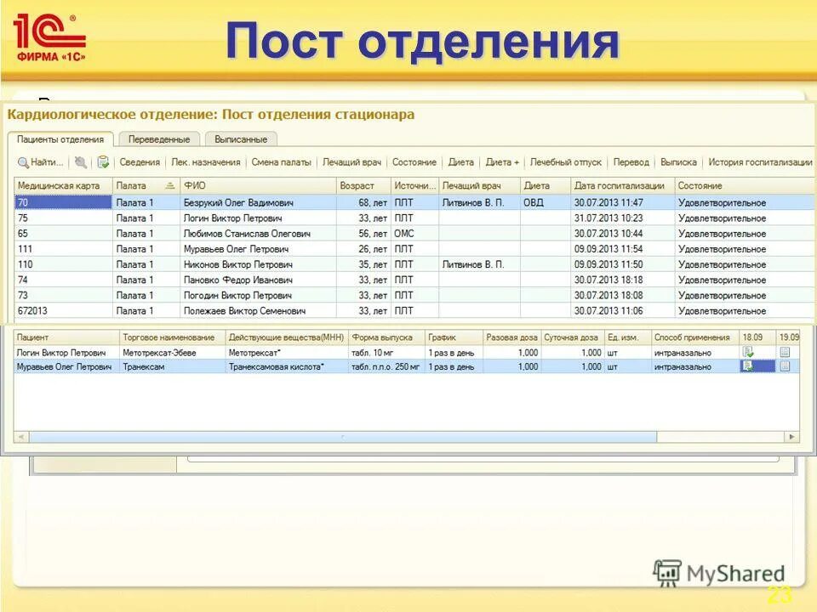The width and height of the screenshot is (817, 612).
Task: Mark 18.09 dose for Муравьев Олег Петрович
Action: click(x=747, y=365)
